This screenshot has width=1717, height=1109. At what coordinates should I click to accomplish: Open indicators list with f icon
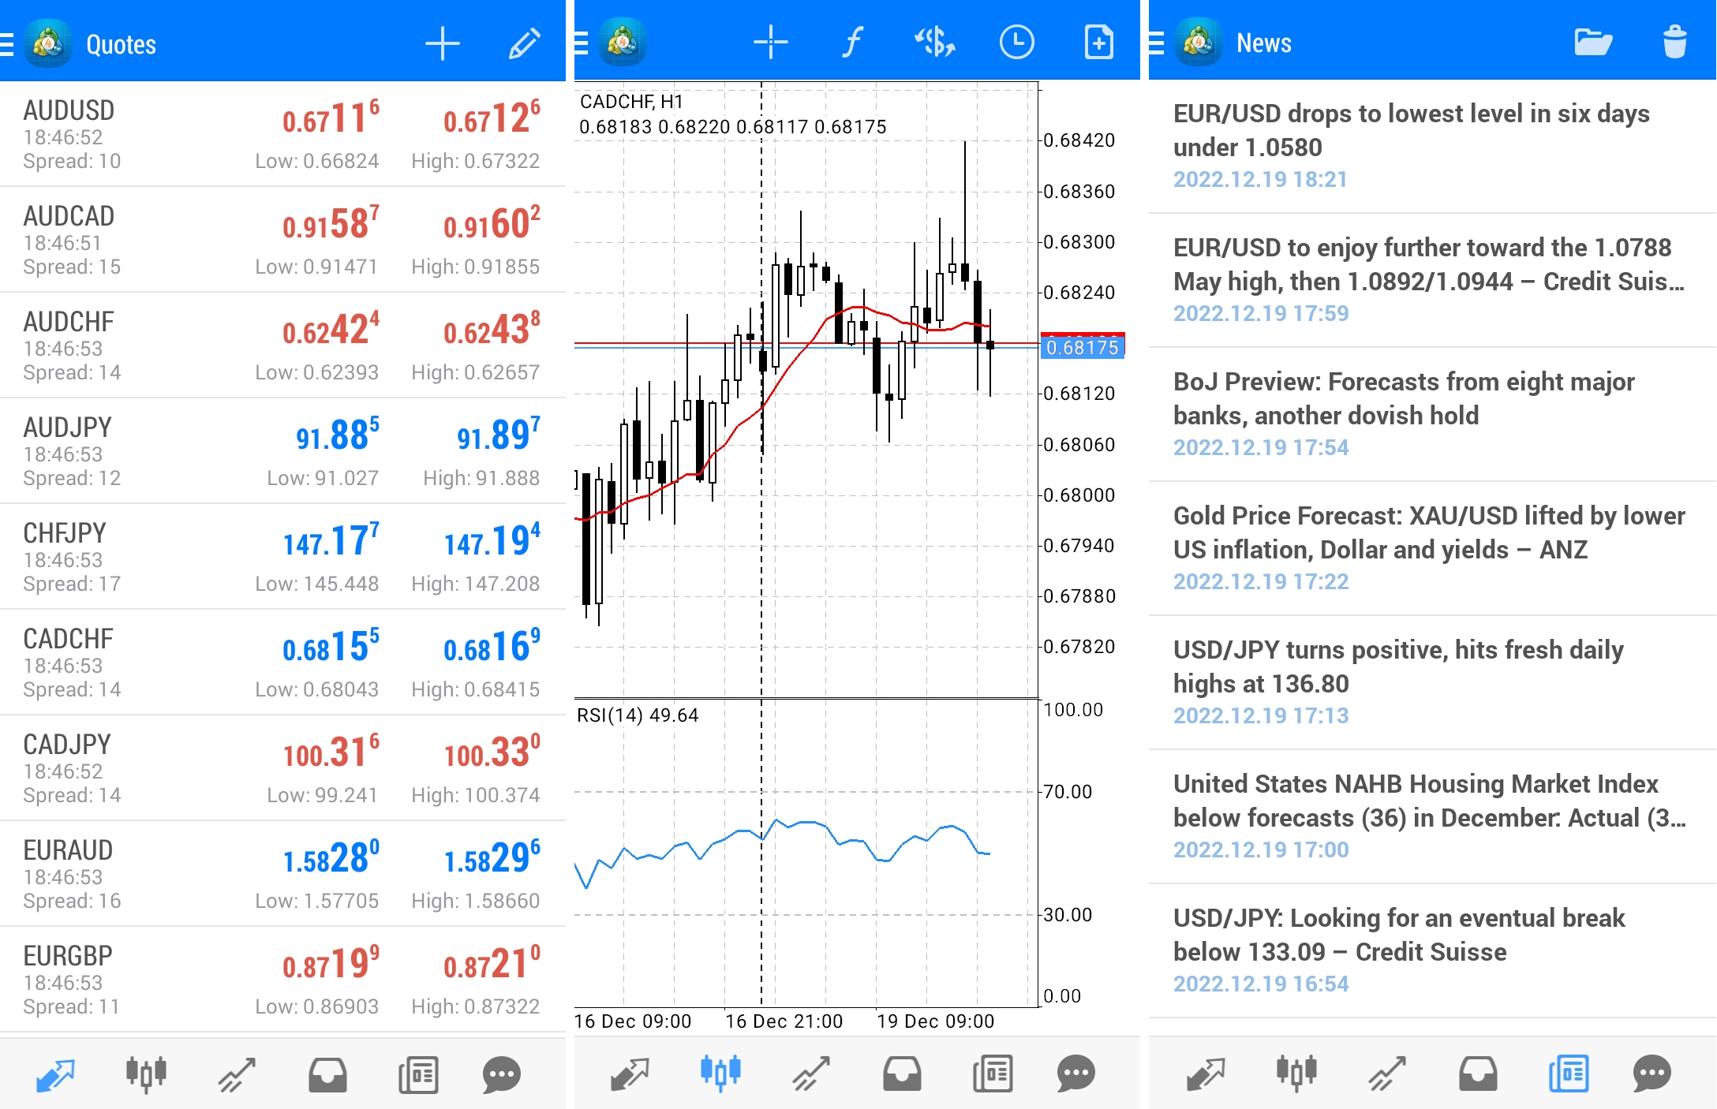pyautogui.click(x=852, y=43)
